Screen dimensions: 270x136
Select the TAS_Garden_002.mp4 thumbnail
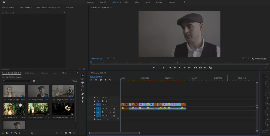[39, 109]
